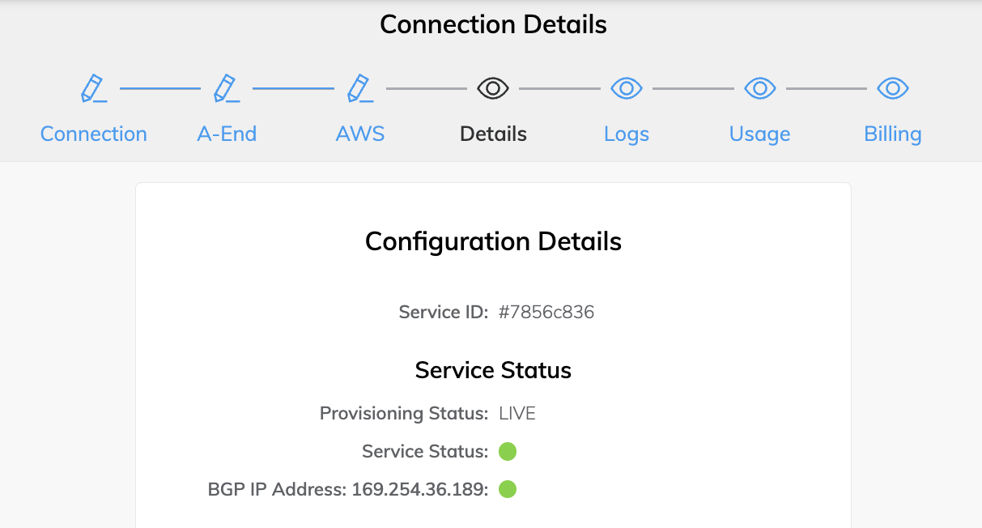Click the Service ID #7856c836 value
This screenshot has height=528, width=982.
(546, 312)
